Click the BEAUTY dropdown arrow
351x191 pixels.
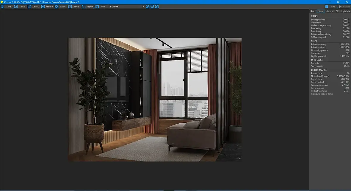pyautogui.click(x=143, y=7)
